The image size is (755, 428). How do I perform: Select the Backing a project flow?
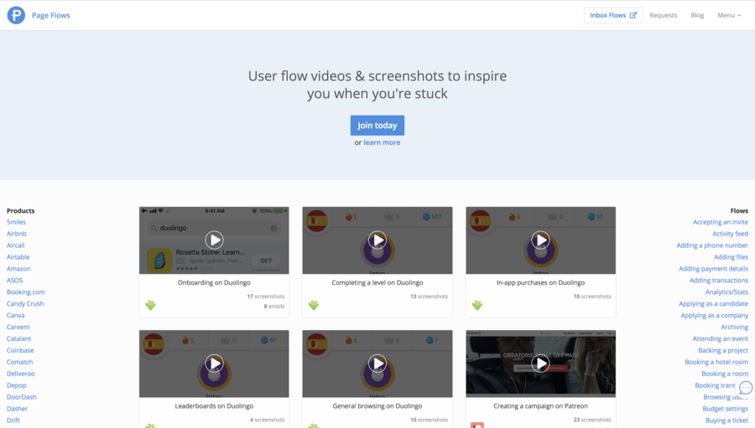coord(723,351)
